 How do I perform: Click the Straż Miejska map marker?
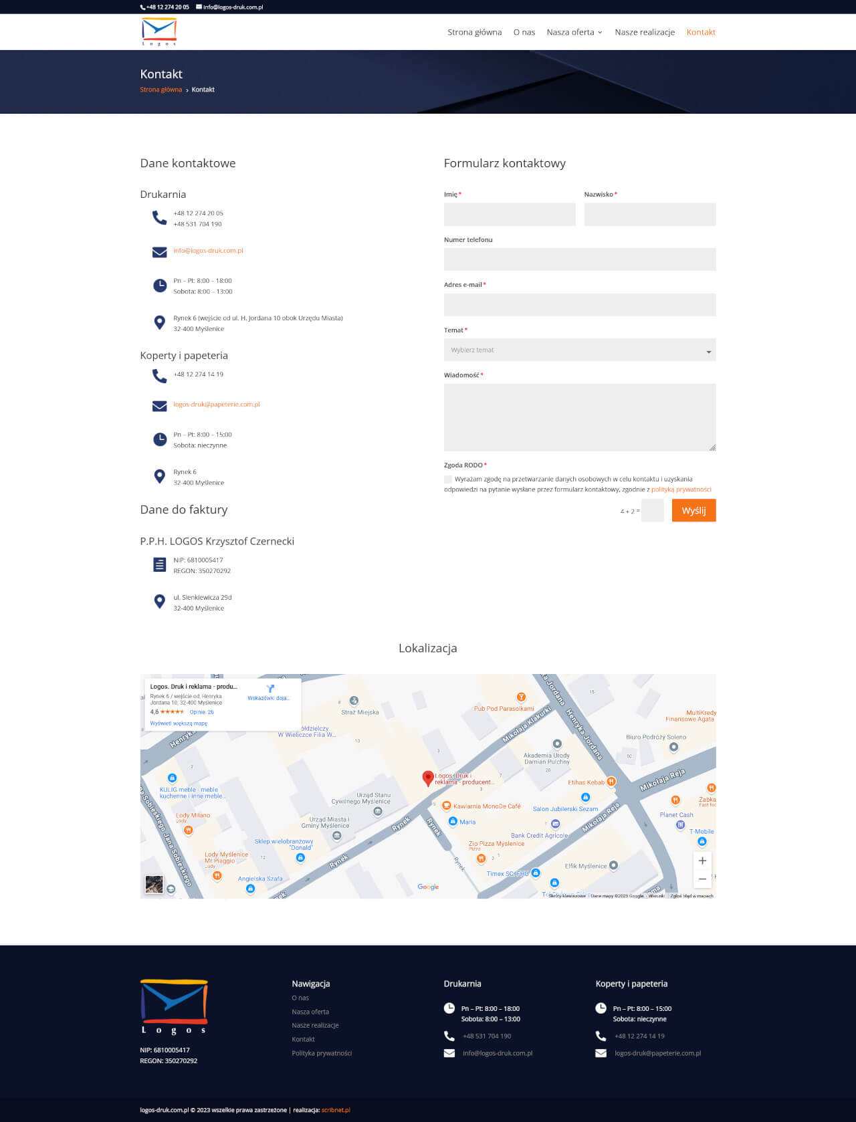[354, 701]
